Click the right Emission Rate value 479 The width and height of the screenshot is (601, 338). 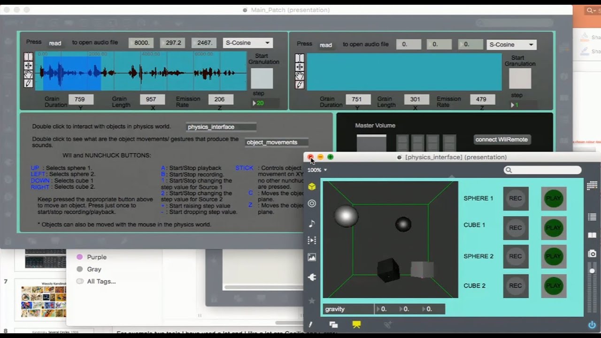[482, 100]
